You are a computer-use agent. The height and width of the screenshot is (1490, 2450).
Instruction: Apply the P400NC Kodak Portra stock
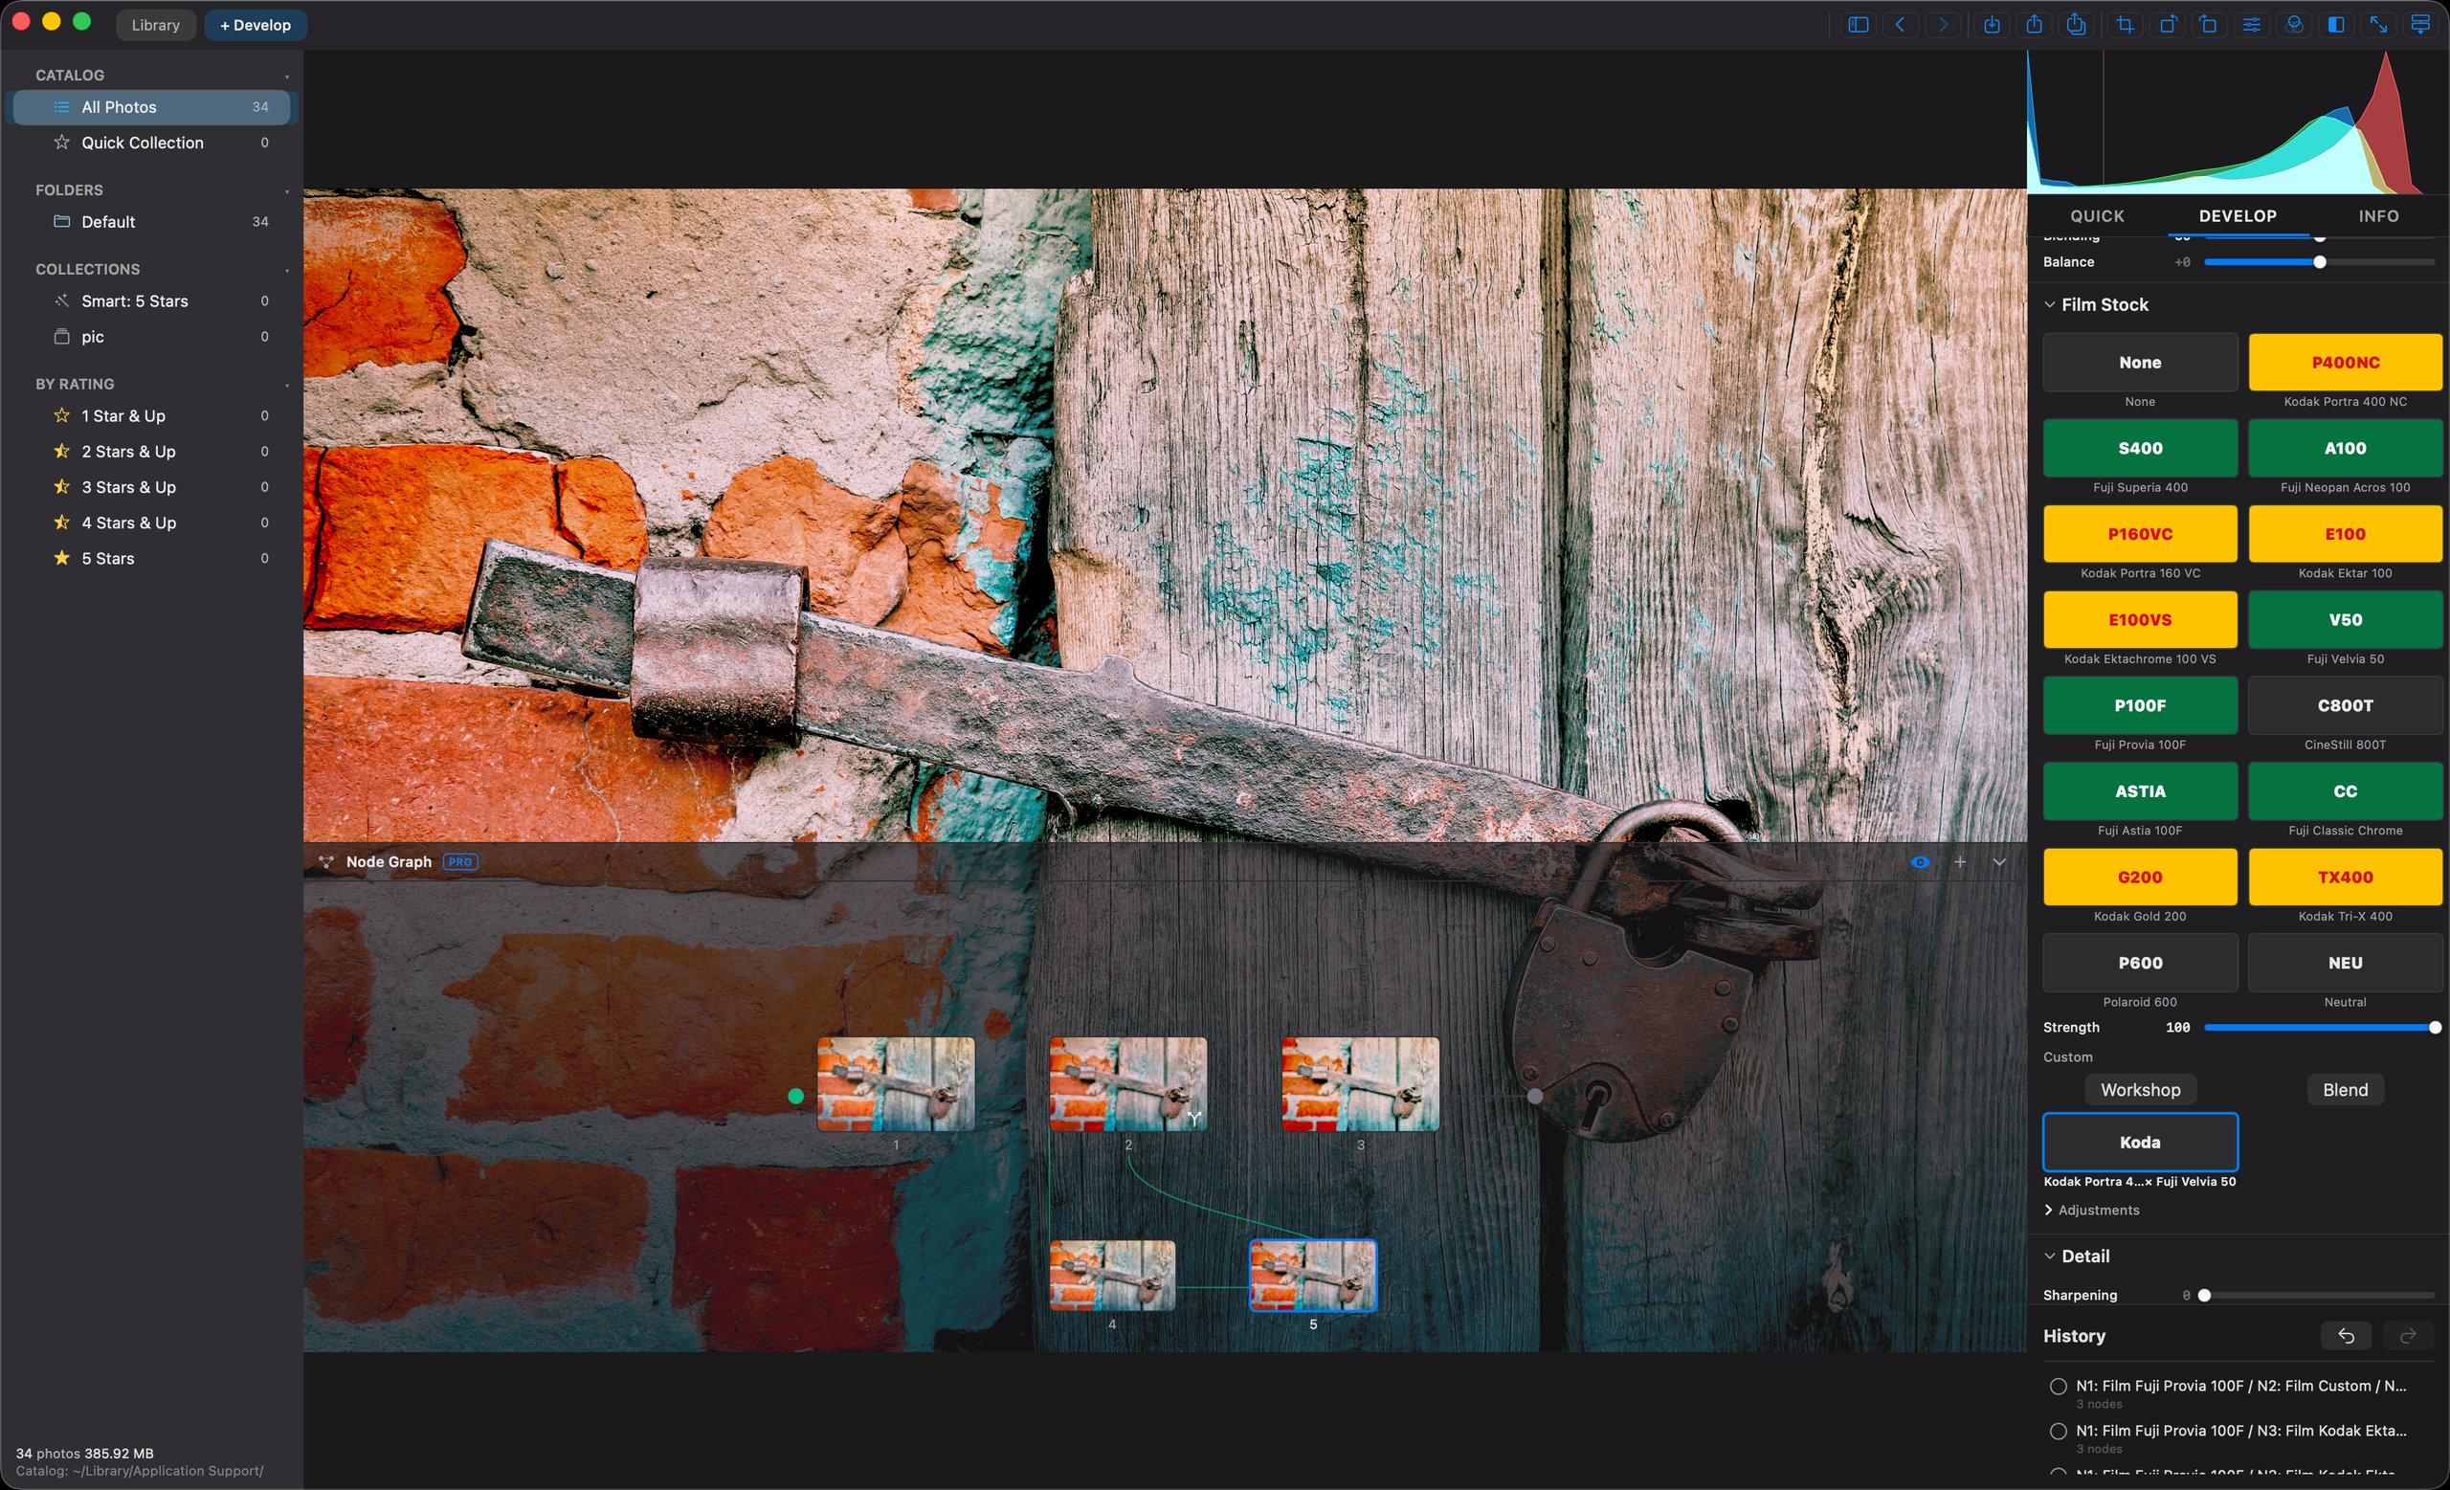click(x=2345, y=363)
